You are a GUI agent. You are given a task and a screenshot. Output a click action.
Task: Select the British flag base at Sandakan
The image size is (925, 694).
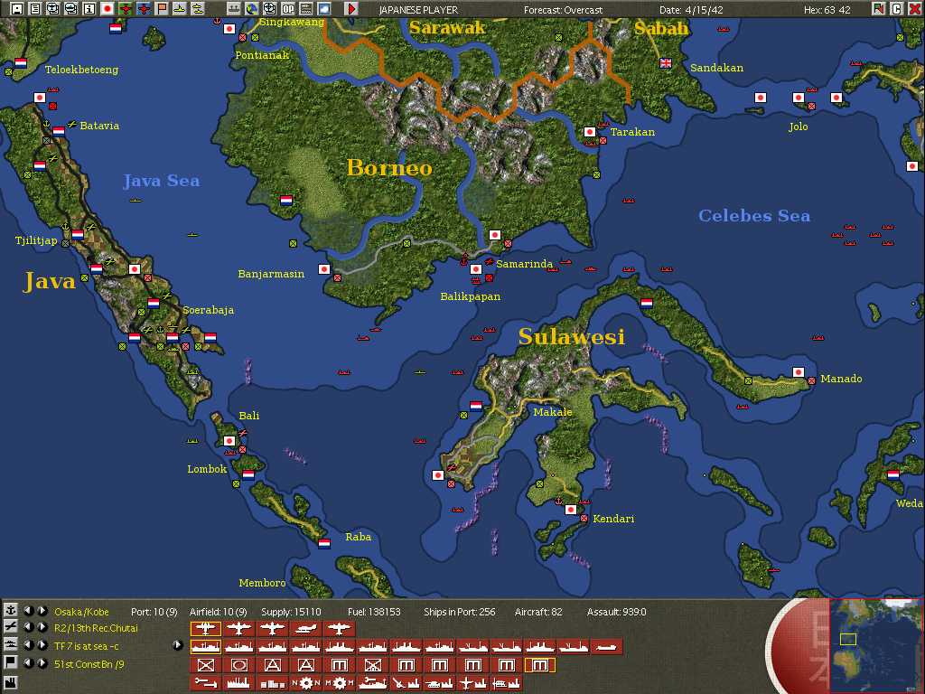coord(666,63)
